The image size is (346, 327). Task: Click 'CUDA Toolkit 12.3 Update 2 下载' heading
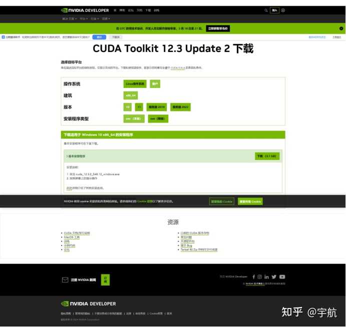173,48
